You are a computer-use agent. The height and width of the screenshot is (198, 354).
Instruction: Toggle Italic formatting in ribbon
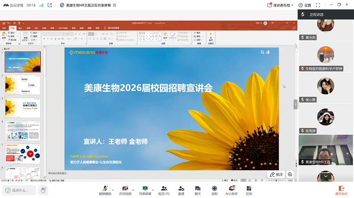pos(47,39)
